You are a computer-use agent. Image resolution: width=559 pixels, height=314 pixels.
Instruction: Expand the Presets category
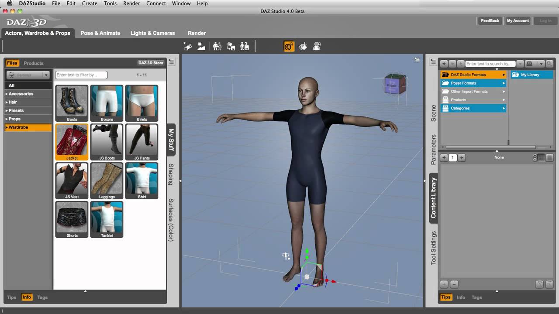coord(28,110)
